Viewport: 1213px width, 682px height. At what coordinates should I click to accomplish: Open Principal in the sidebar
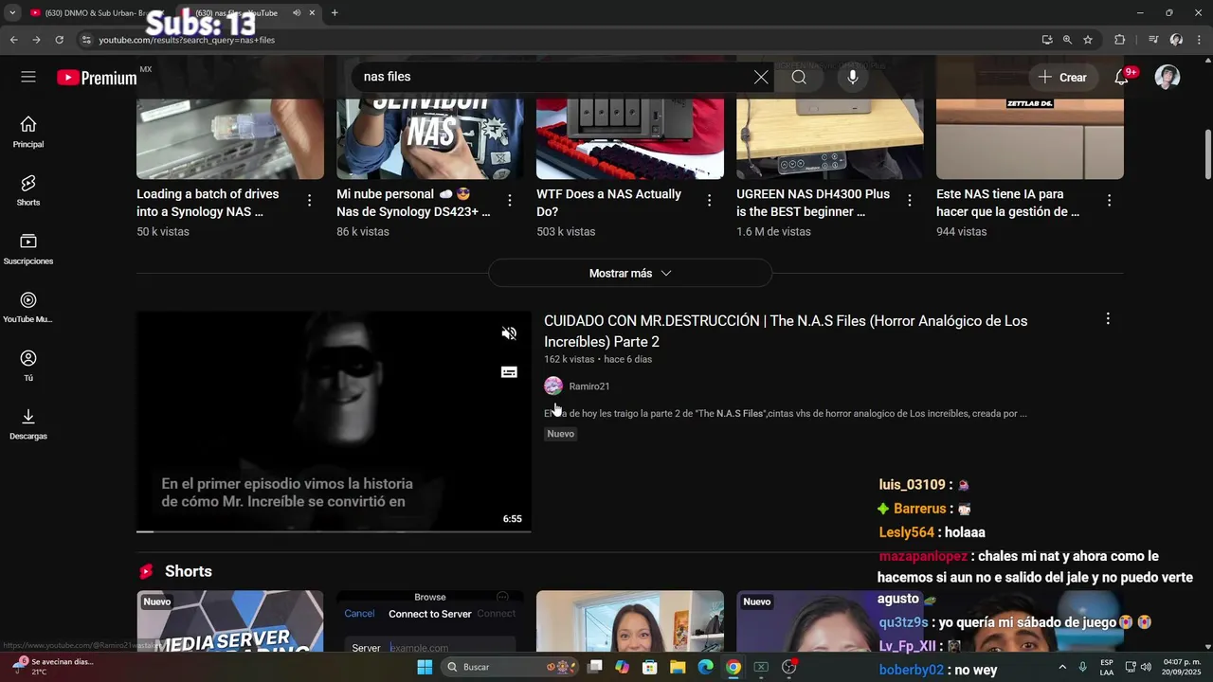28,132
